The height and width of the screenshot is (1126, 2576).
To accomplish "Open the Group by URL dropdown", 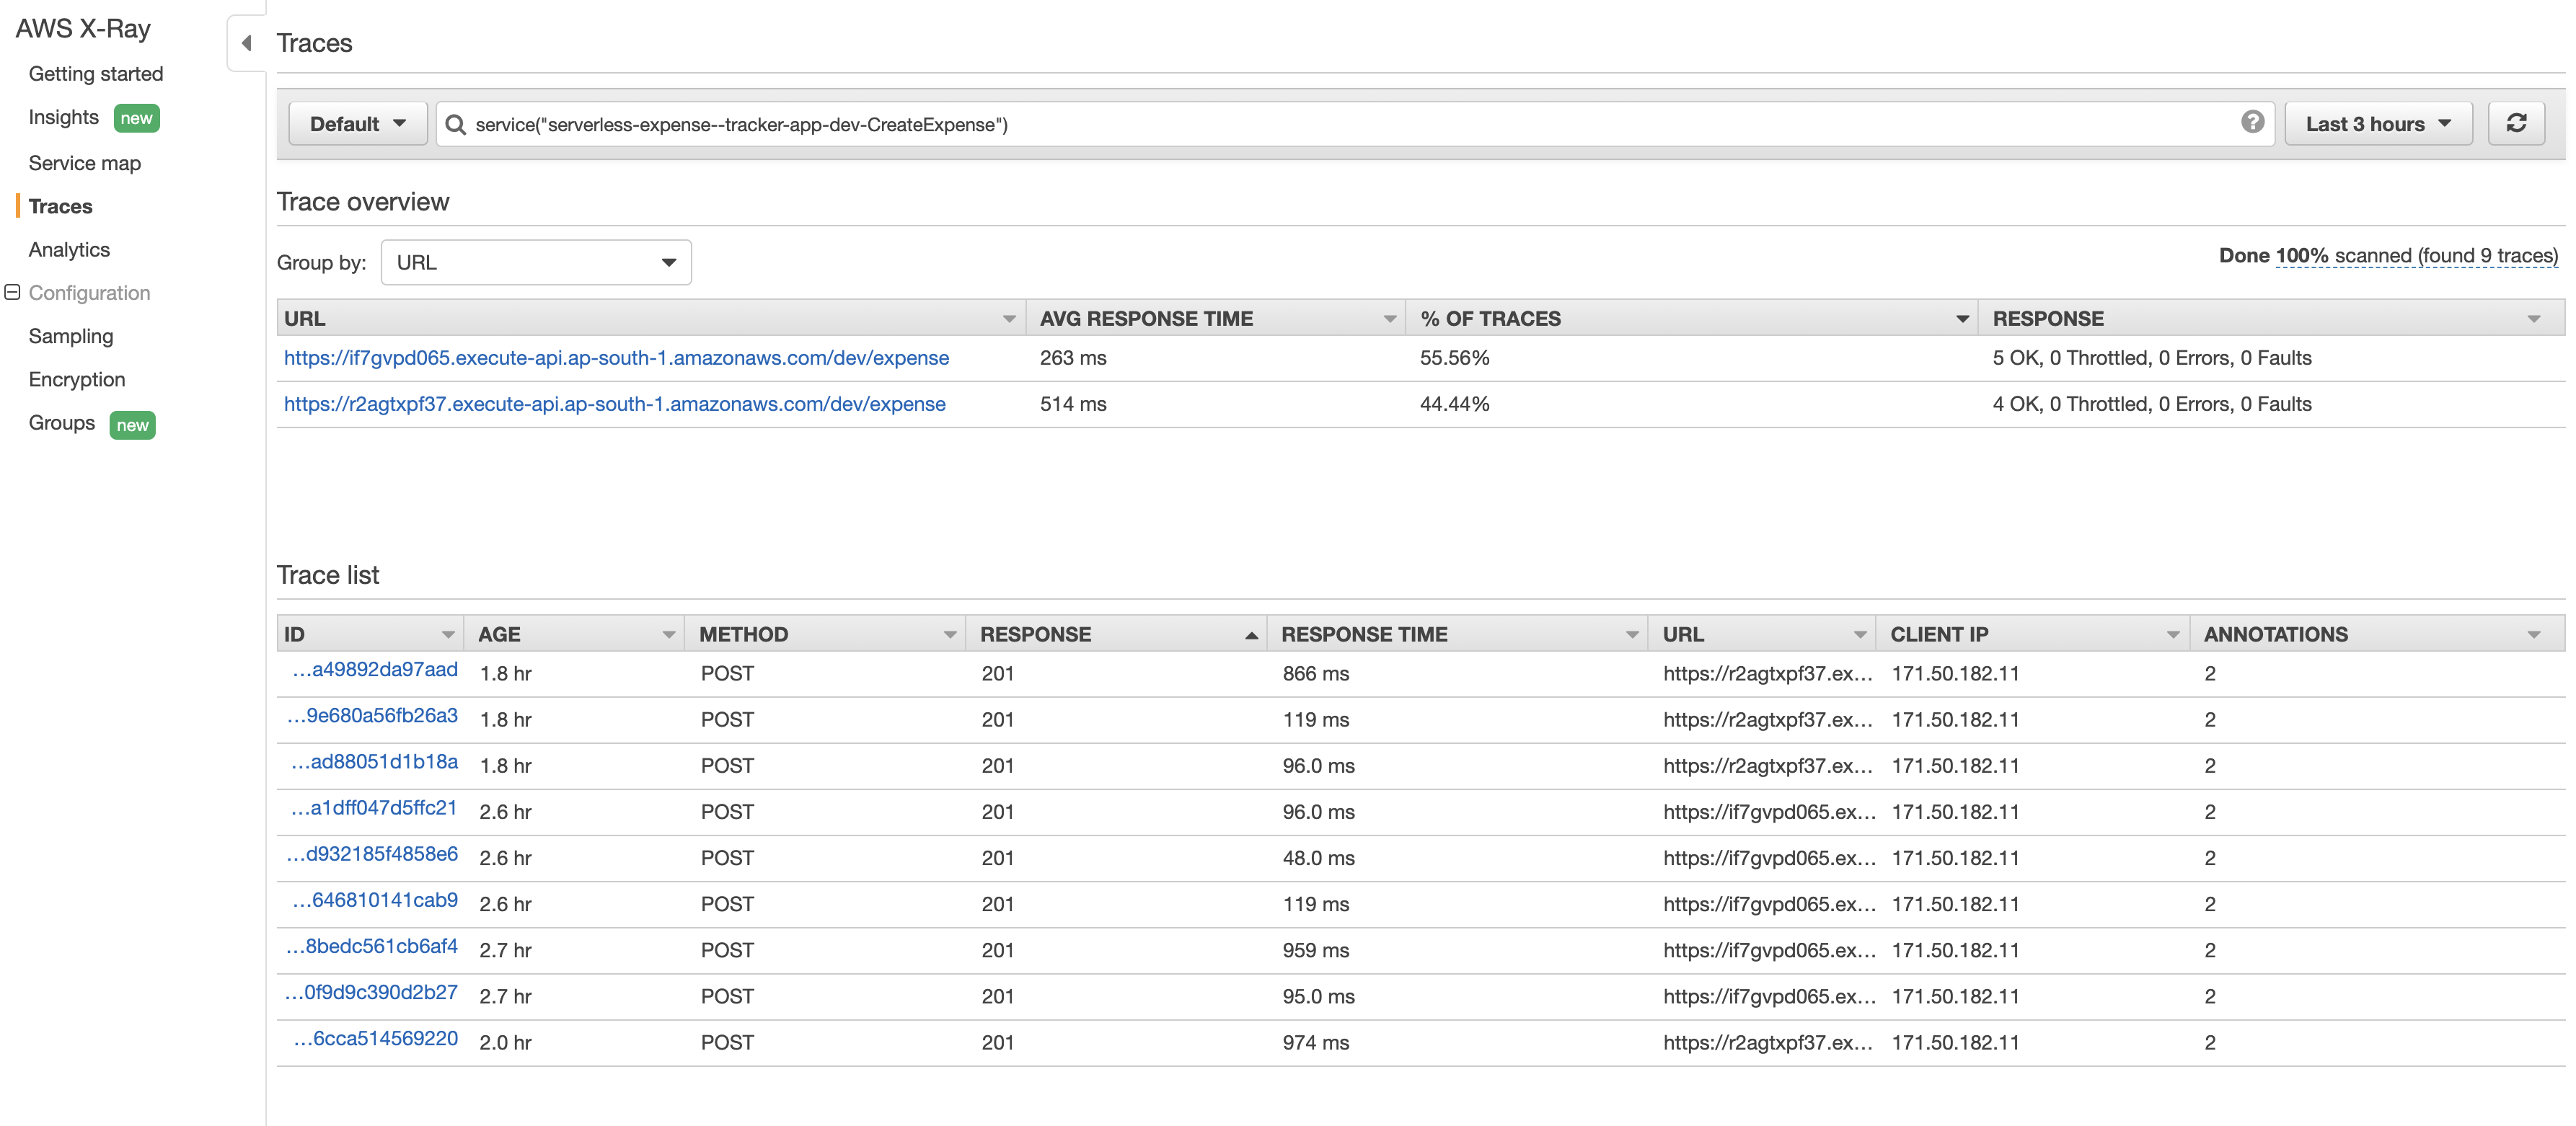I will [x=536, y=262].
